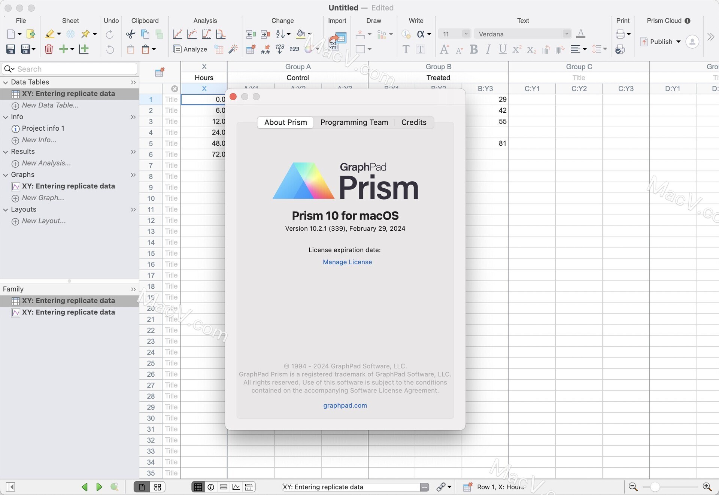Toggle subscript text formatting

[531, 49]
